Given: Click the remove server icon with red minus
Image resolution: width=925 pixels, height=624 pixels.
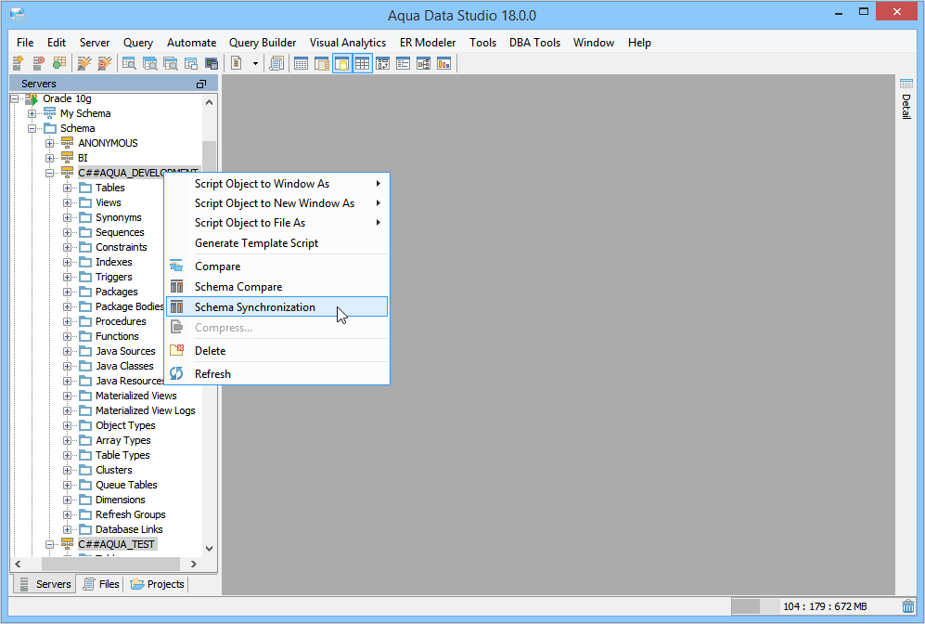Looking at the screenshot, I should (38, 63).
